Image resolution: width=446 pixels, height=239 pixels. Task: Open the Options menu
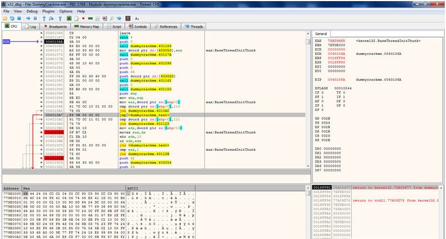tap(66, 11)
